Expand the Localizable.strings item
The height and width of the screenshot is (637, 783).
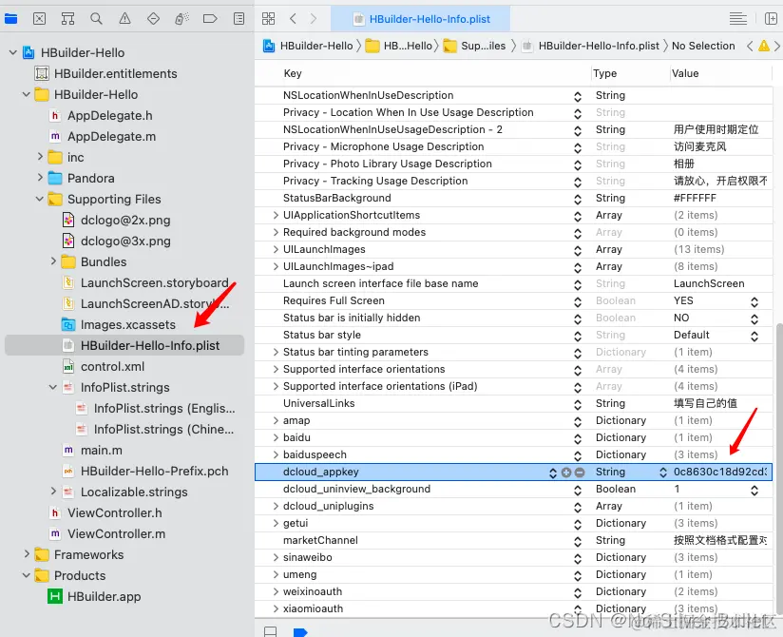pyautogui.click(x=53, y=492)
